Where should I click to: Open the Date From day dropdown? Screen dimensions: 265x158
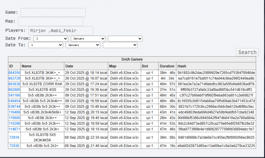(51, 39)
